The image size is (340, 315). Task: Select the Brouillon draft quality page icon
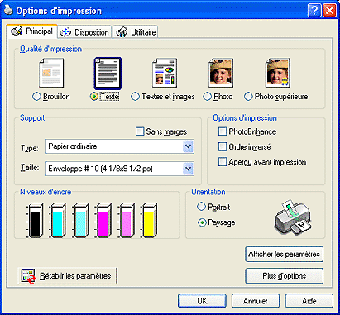point(51,73)
